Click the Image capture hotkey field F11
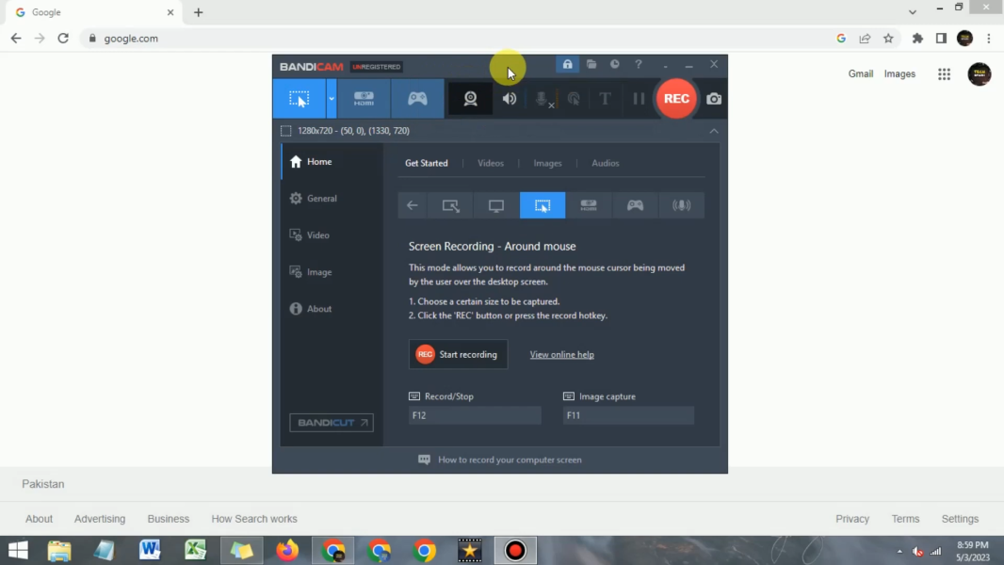 coord(628,415)
